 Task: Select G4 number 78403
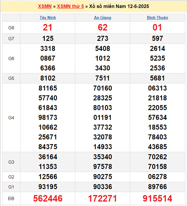(157, 137)
